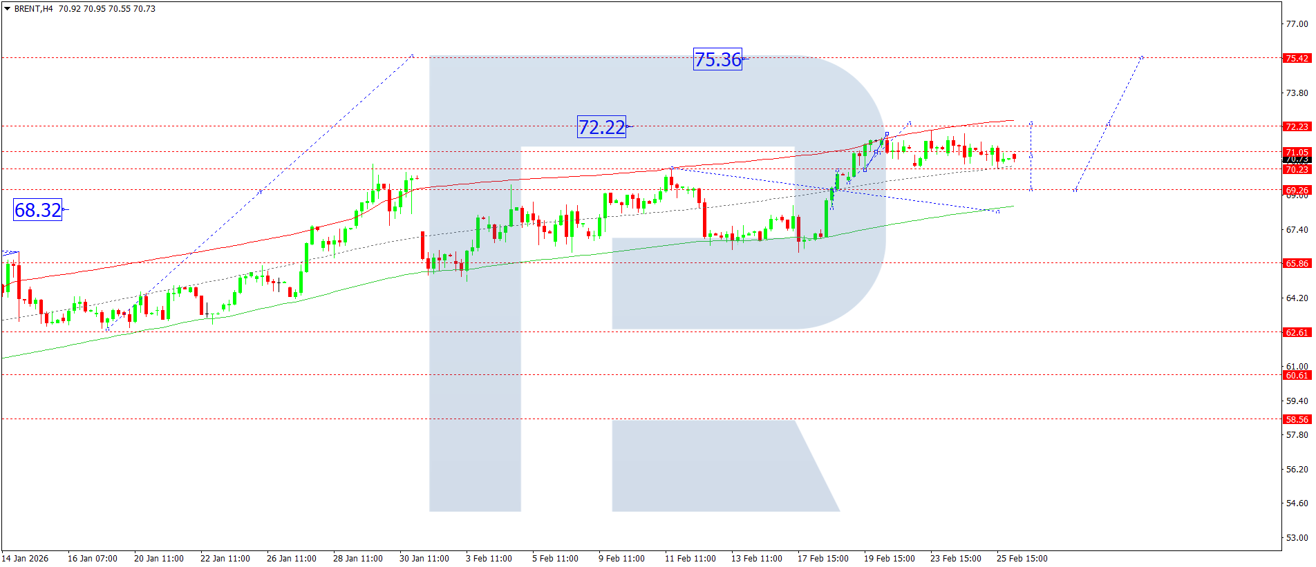Click the 25 Feb 15:00 time label
This screenshot has height=567, width=1316.
click(1022, 559)
